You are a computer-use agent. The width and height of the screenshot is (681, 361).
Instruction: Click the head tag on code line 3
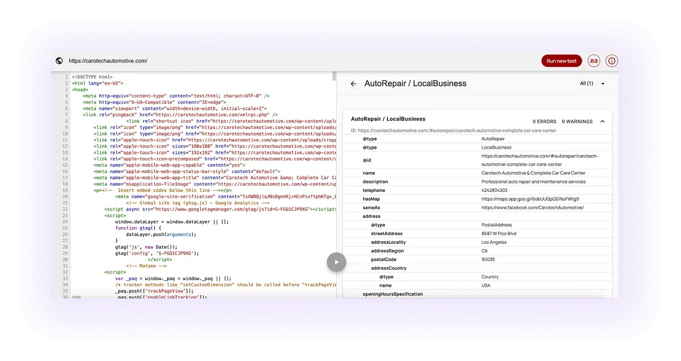(80, 89)
